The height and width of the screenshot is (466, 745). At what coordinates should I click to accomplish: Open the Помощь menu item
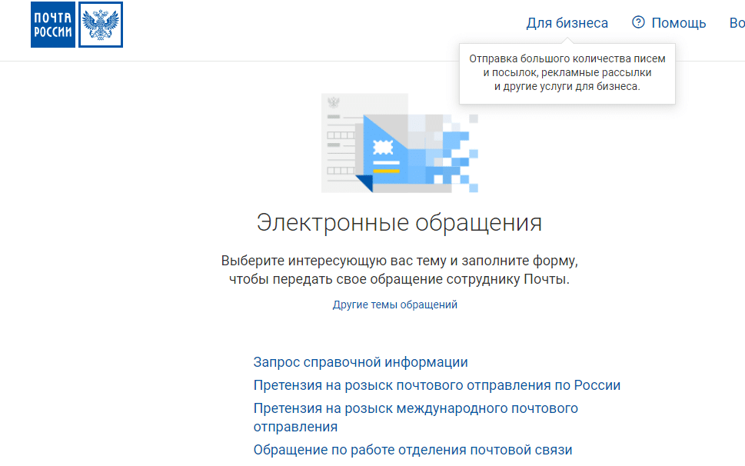[678, 23]
